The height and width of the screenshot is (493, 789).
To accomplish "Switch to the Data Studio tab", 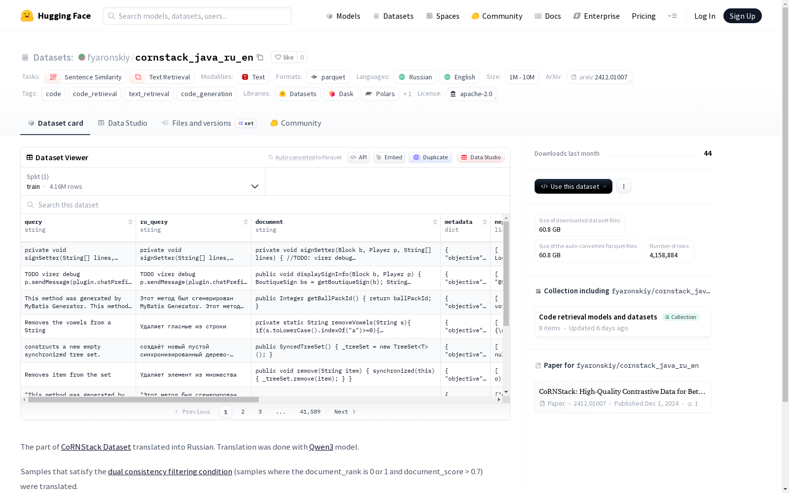I will (123, 123).
